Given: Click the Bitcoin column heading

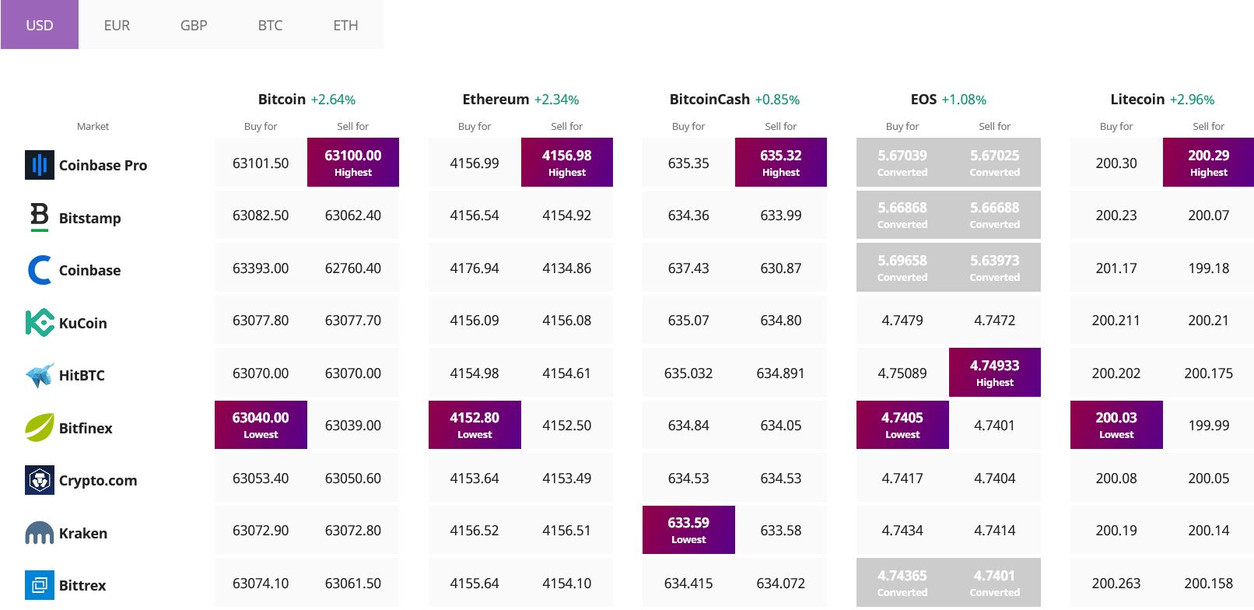Looking at the screenshot, I should click(282, 99).
